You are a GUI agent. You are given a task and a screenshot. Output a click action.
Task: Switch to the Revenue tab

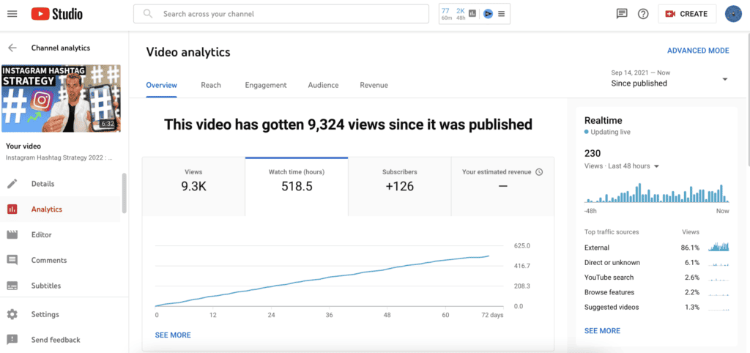(x=374, y=85)
